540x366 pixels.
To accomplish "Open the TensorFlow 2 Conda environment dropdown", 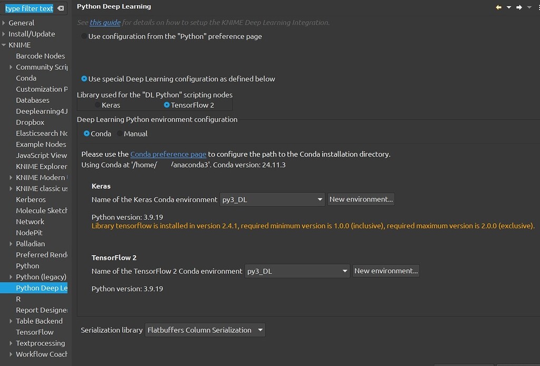I will point(344,271).
